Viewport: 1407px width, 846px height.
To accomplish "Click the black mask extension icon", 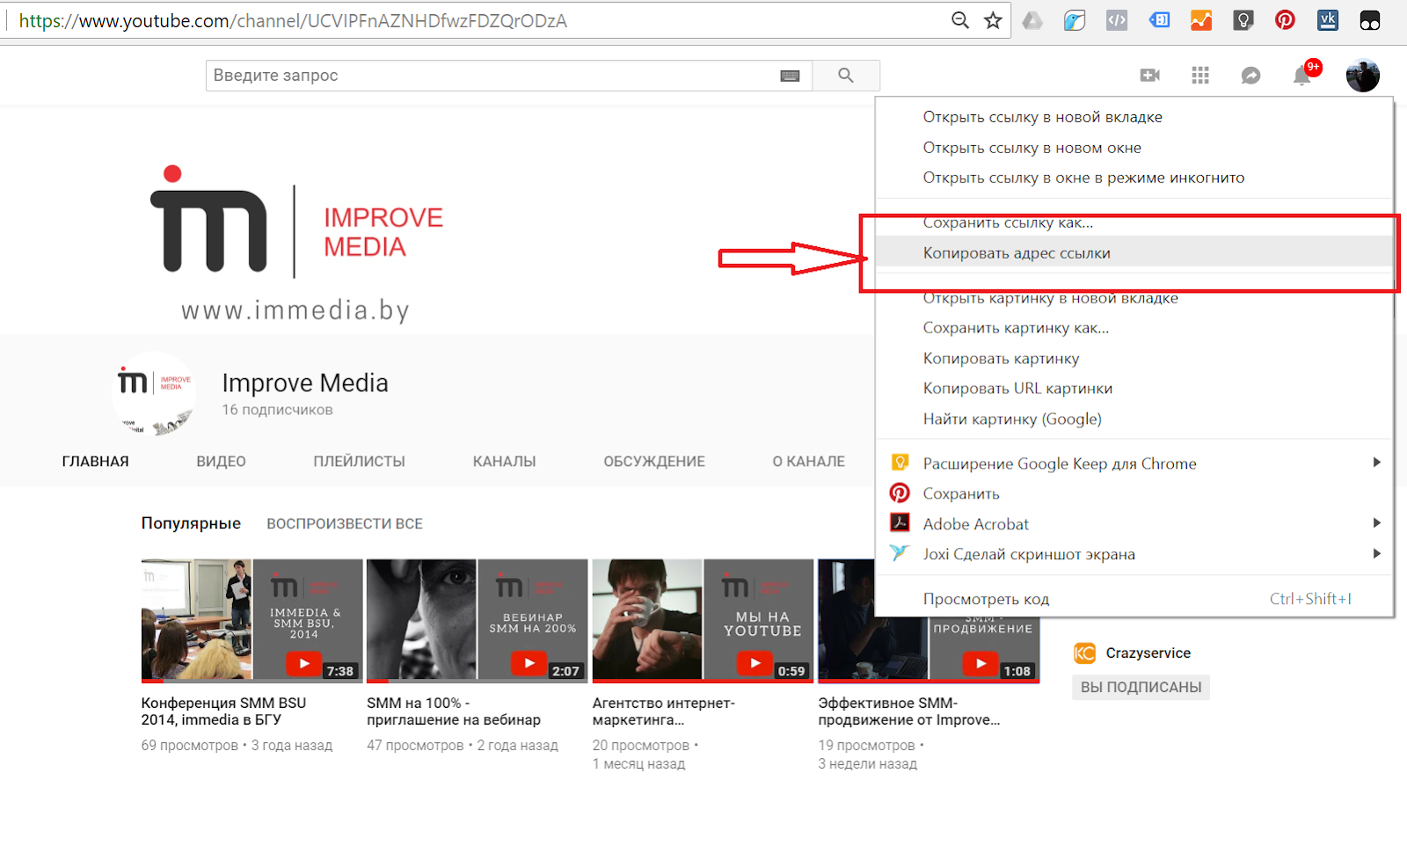I will click(1370, 20).
